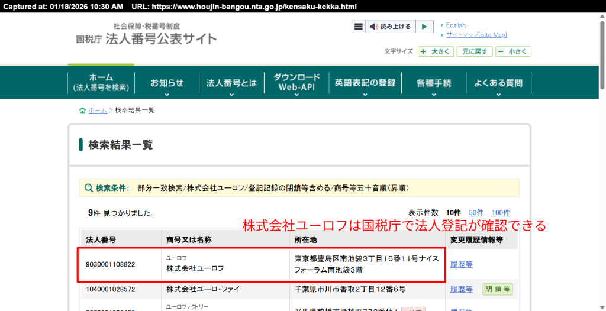Click the name 株式会社ユーロフ

click(195, 268)
